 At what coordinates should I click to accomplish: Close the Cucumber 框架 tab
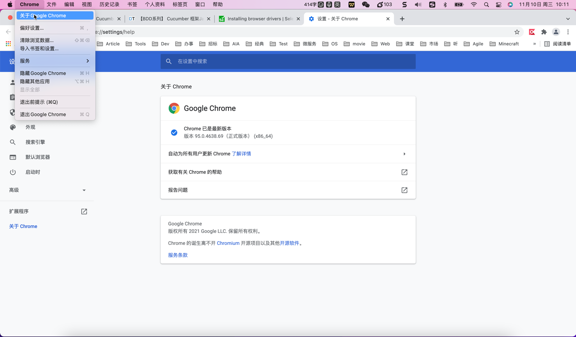(209, 19)
